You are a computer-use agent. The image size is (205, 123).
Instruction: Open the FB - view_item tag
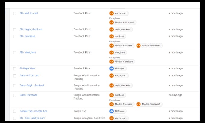coord(28,52)
